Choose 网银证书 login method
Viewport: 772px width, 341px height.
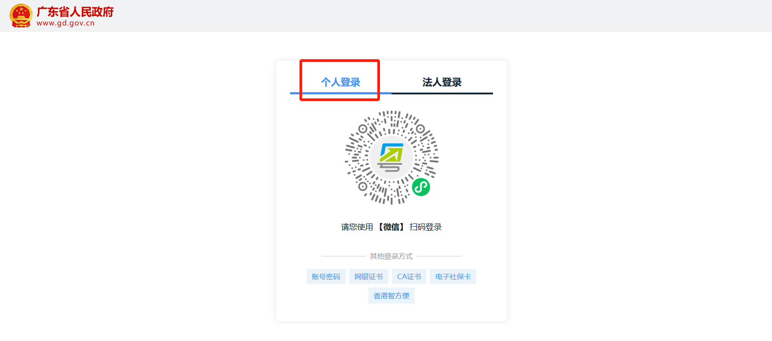[368, 276]
